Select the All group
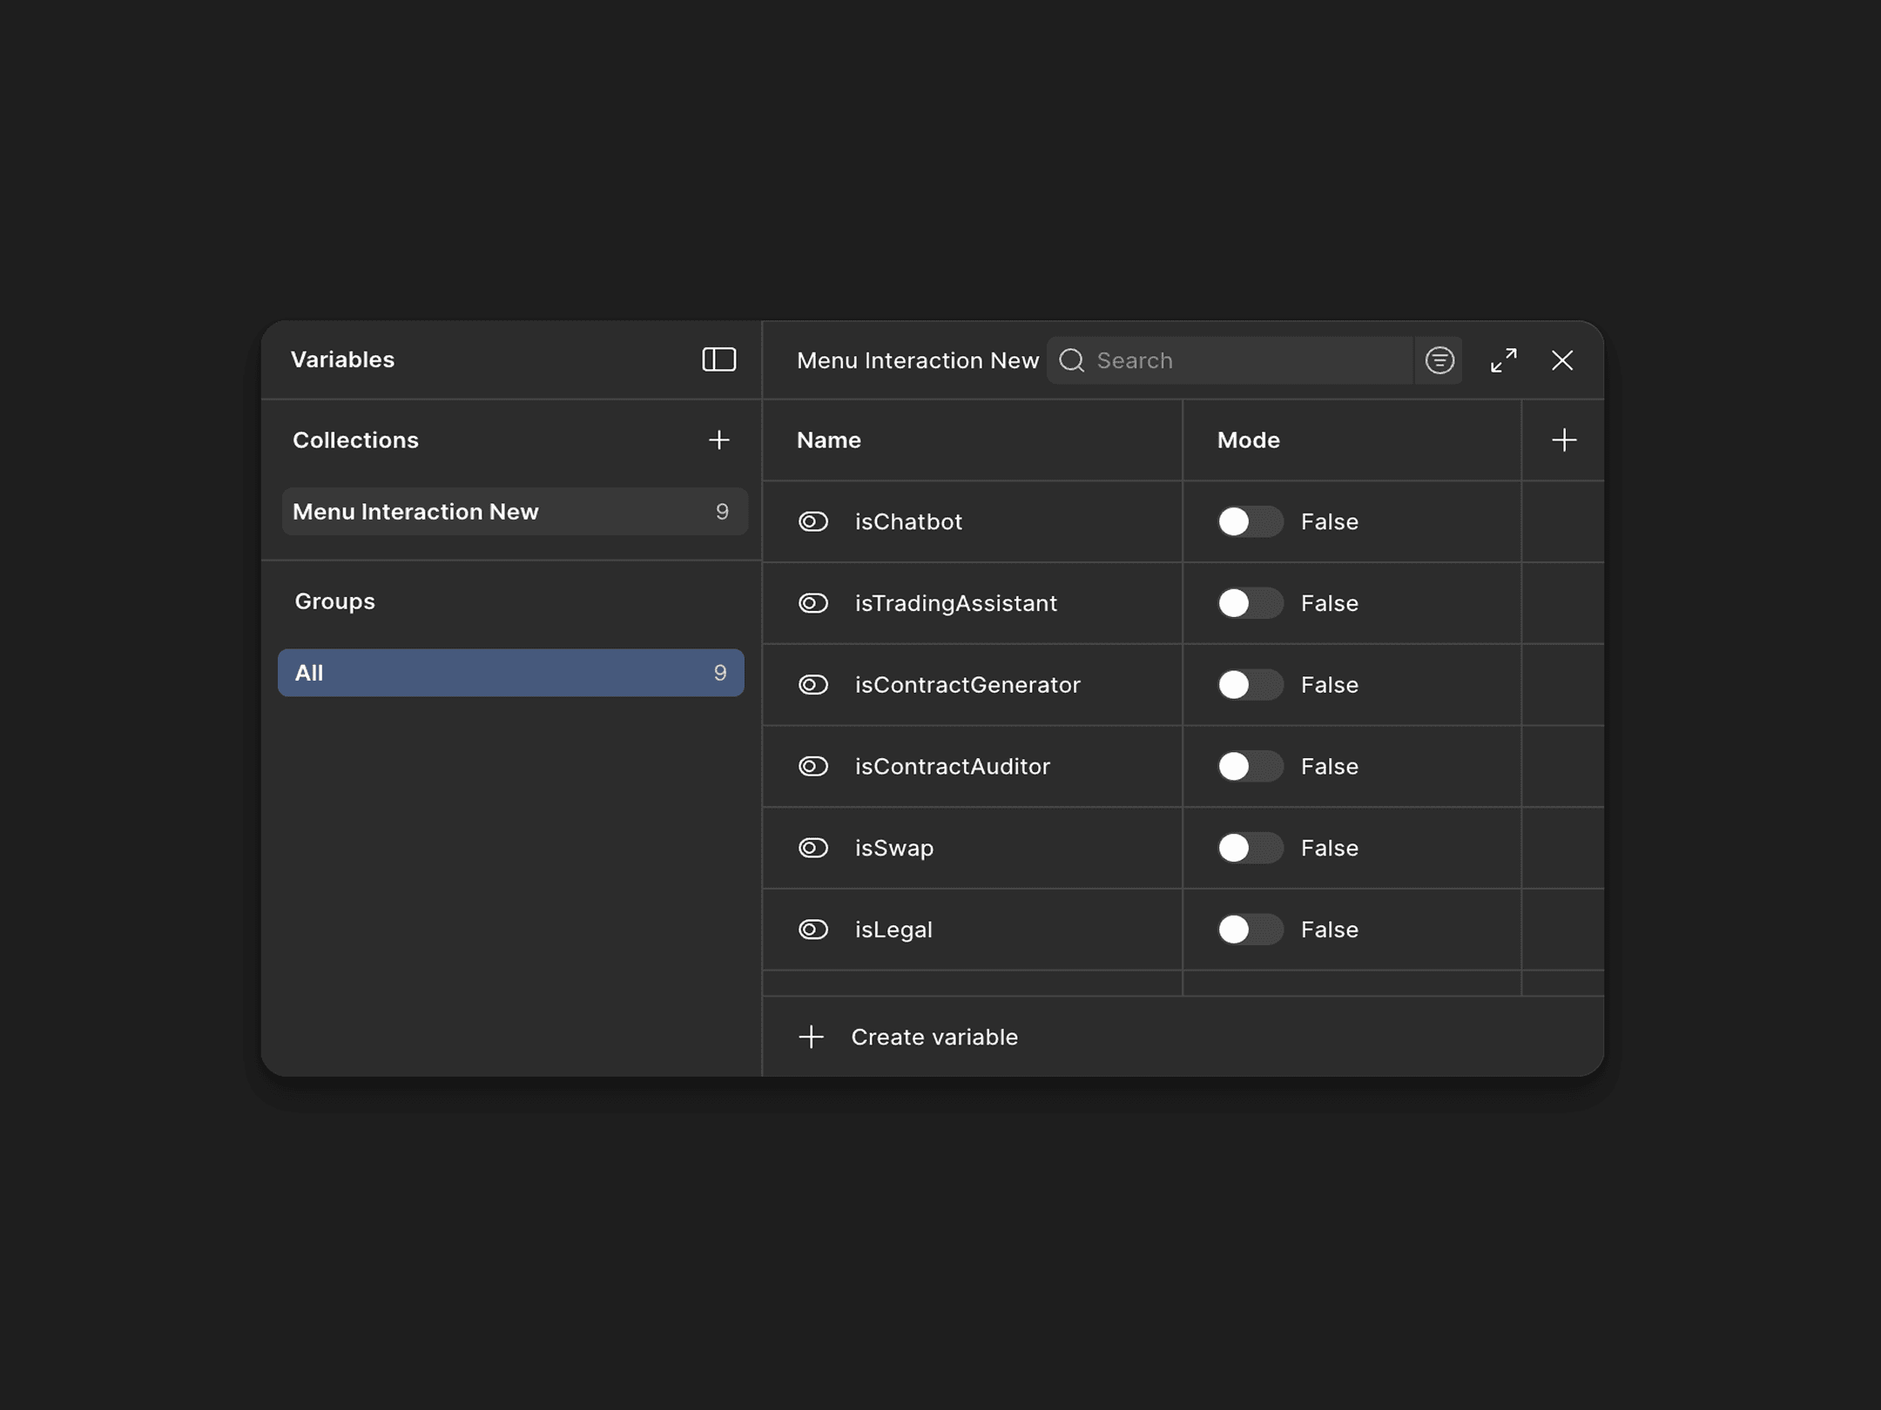 click(x=510, y=673)
